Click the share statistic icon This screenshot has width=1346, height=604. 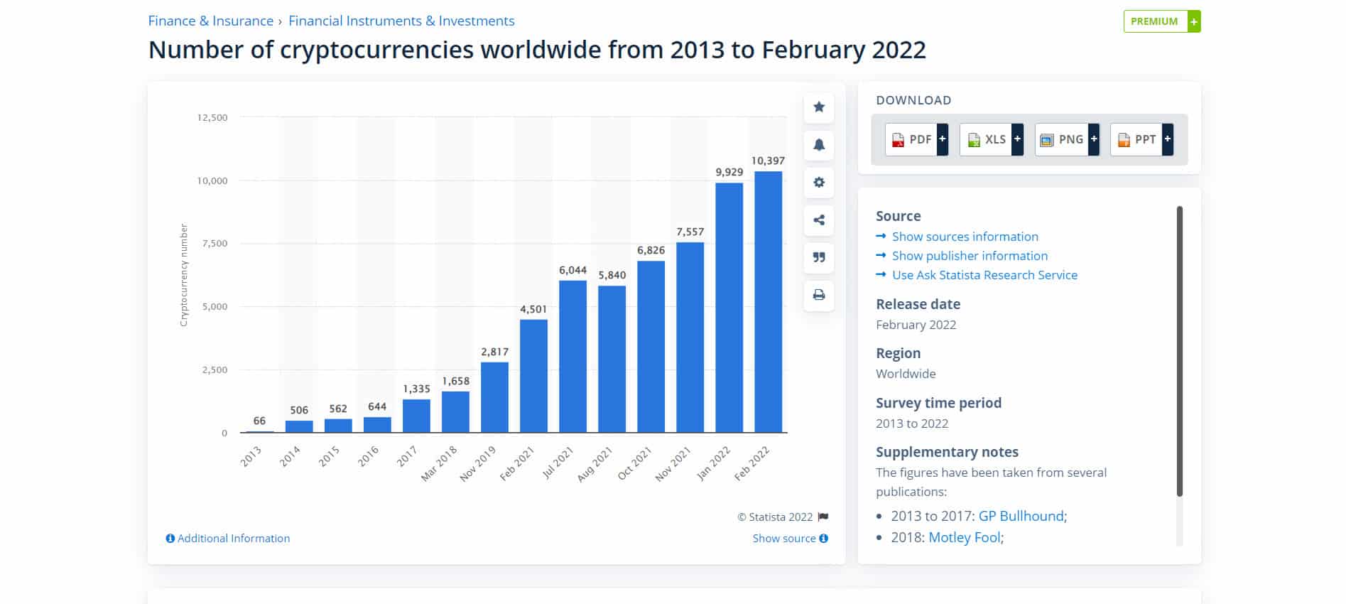[x=818, y=220]
